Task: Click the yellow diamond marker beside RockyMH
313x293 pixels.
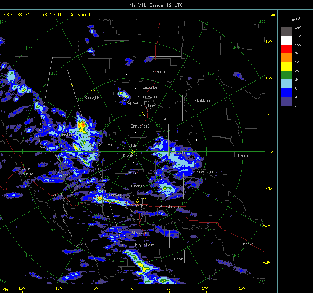Action: 93,91
